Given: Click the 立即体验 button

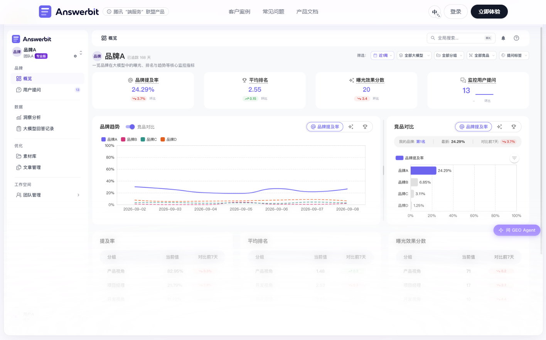Looking at the screenshot, I should tap(489, 12).
